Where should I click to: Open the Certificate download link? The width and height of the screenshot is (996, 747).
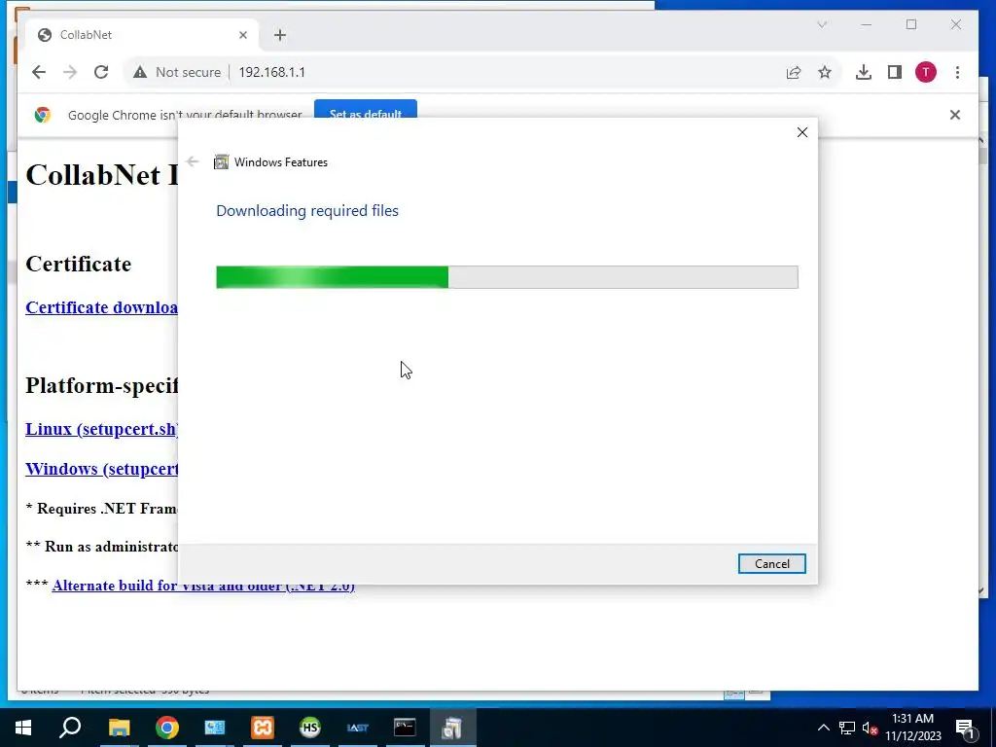[101, 307]
